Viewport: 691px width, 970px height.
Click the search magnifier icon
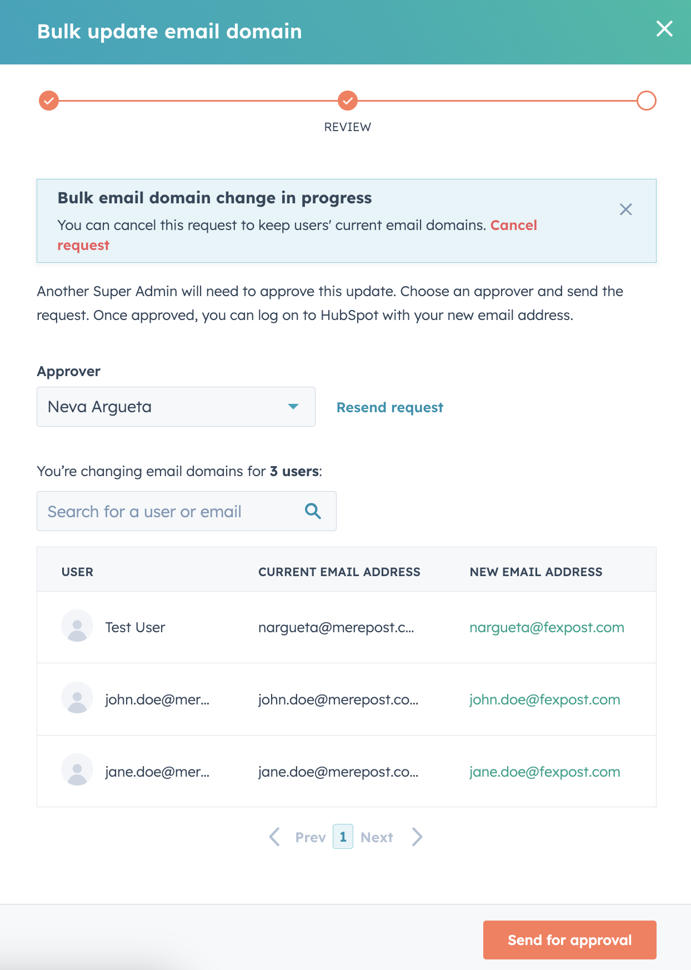click(313, 511)
